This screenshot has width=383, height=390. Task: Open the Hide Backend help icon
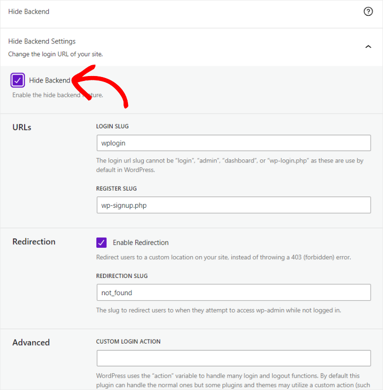coord(368,11)
